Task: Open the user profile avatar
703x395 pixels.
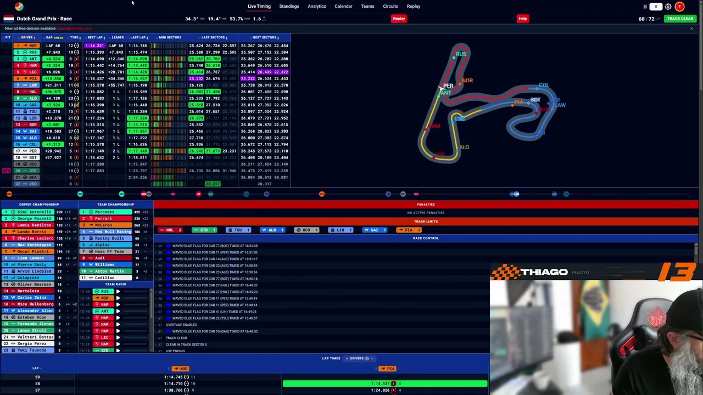Action: click(679, 7)
